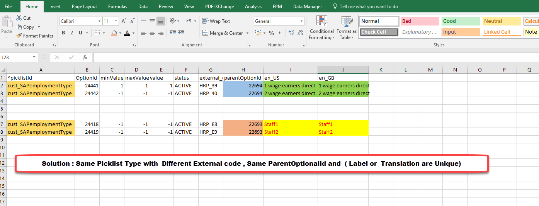Apply the Input cell style

[461, 32]
